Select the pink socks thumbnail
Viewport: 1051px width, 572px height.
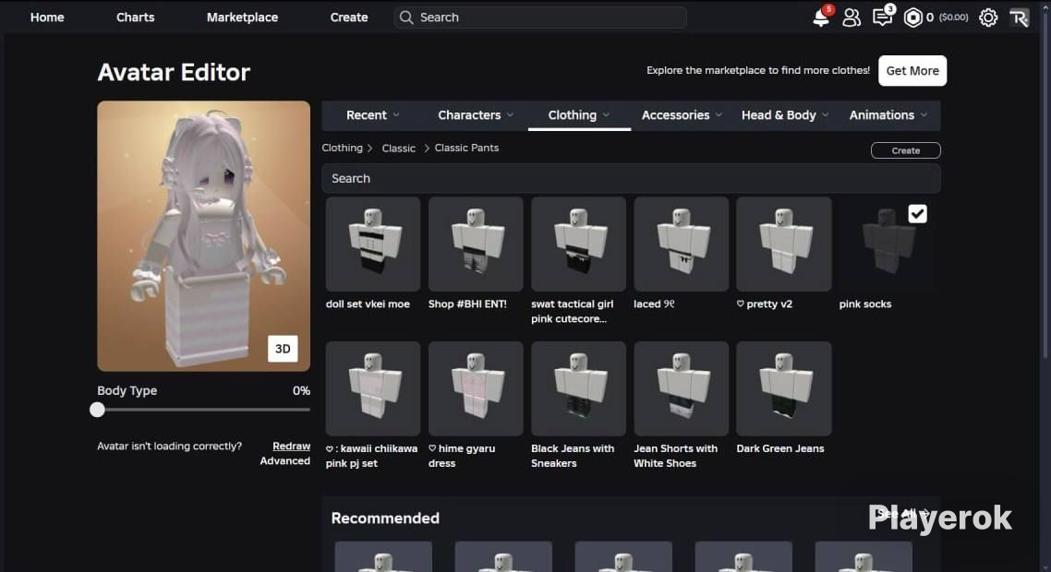(886, 244)
